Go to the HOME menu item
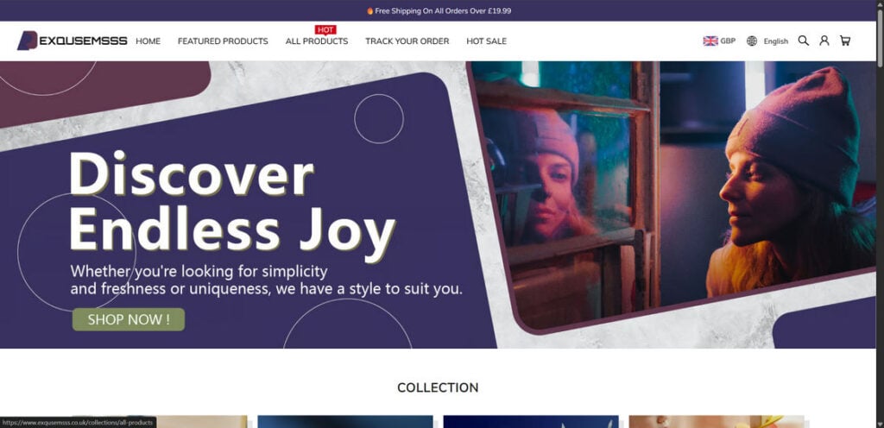This screenshot has height=428, width=884. [148, 41]
